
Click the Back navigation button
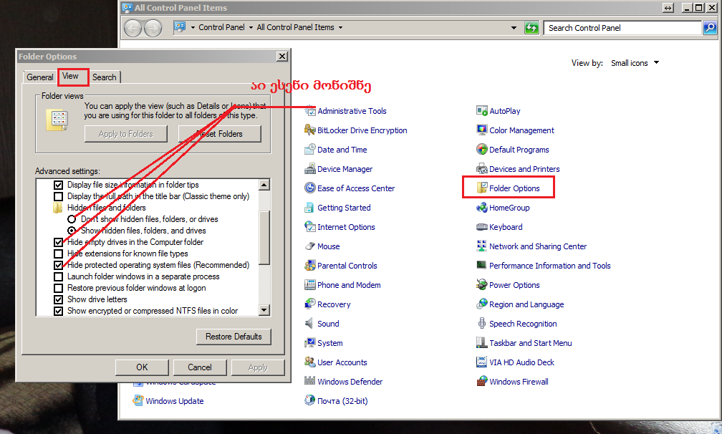click(133, 28)
